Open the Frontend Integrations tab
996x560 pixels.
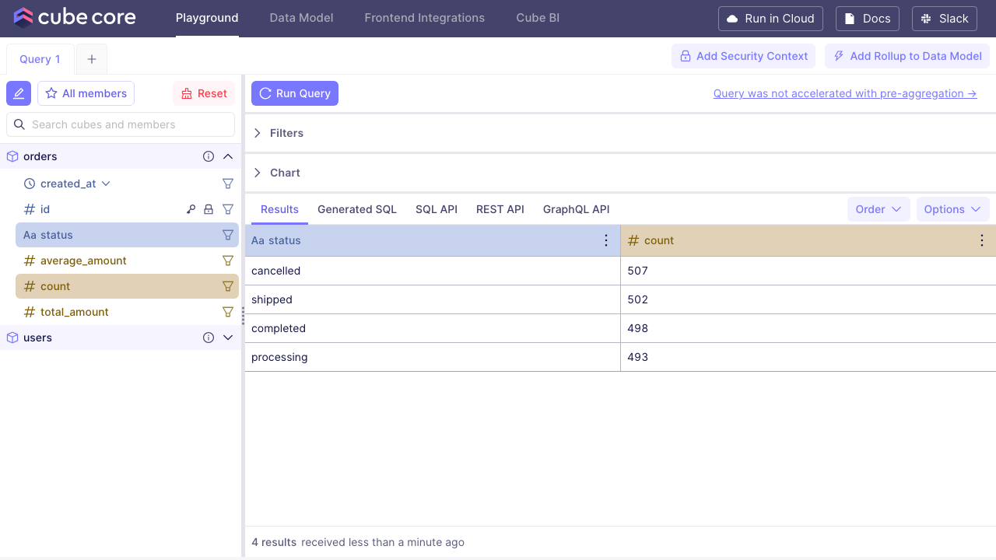pos(425,18)
